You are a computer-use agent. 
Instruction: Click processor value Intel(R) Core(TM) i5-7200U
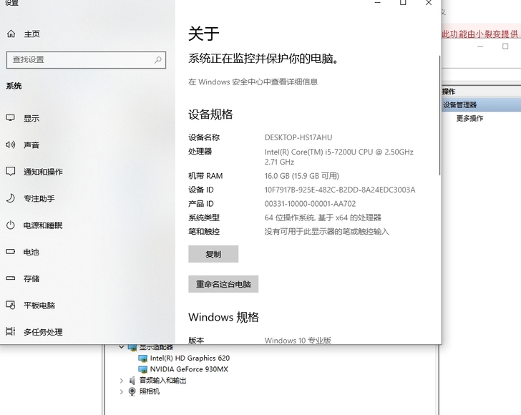tap(339, 157)
